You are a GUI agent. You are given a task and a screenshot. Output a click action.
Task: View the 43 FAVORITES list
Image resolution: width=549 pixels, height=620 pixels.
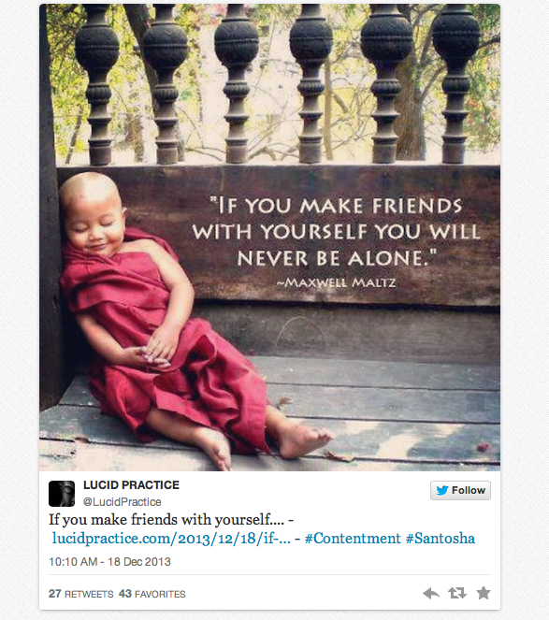click(x=152, y=594)
